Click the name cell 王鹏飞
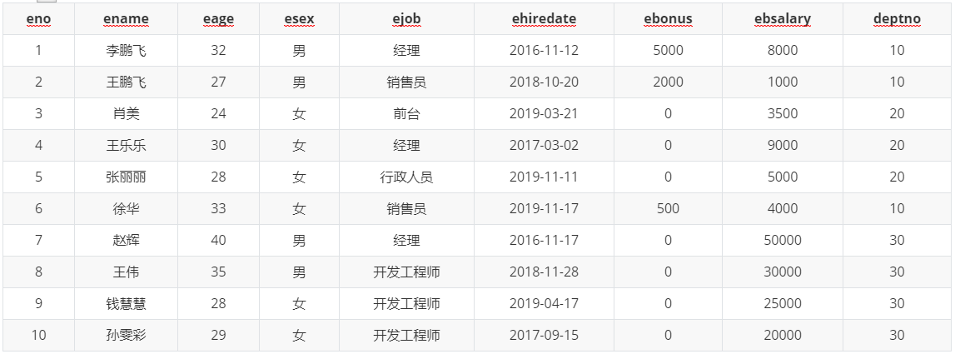This screenshot has width=955, height=354. 126,82
